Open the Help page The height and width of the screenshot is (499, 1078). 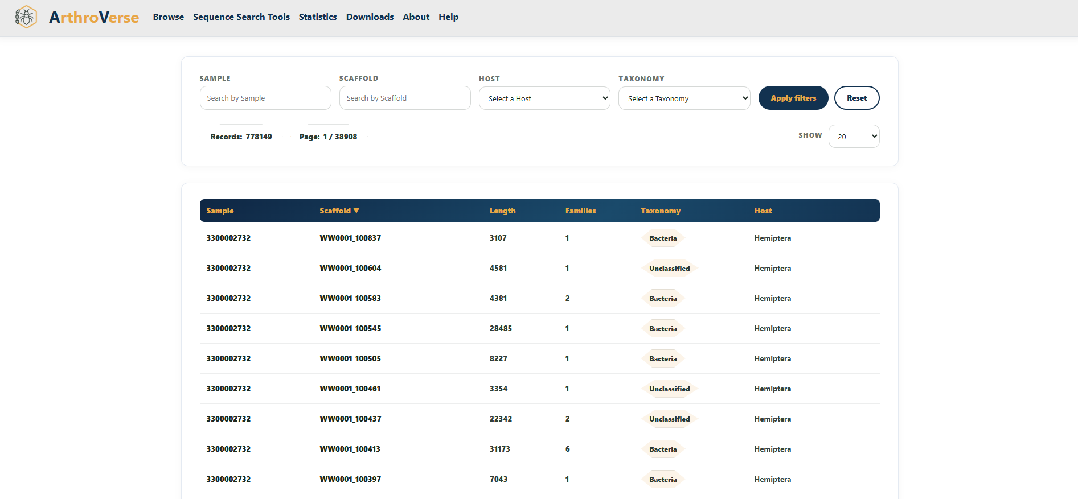449,17
